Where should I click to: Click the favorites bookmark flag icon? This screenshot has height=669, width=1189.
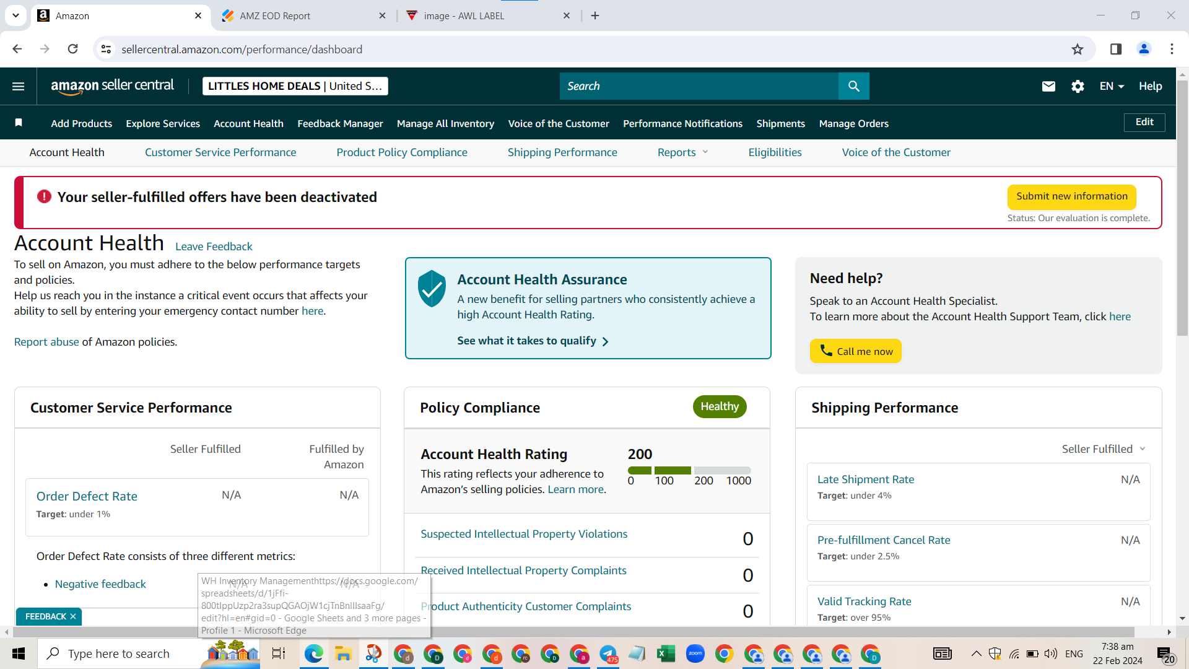19,123
